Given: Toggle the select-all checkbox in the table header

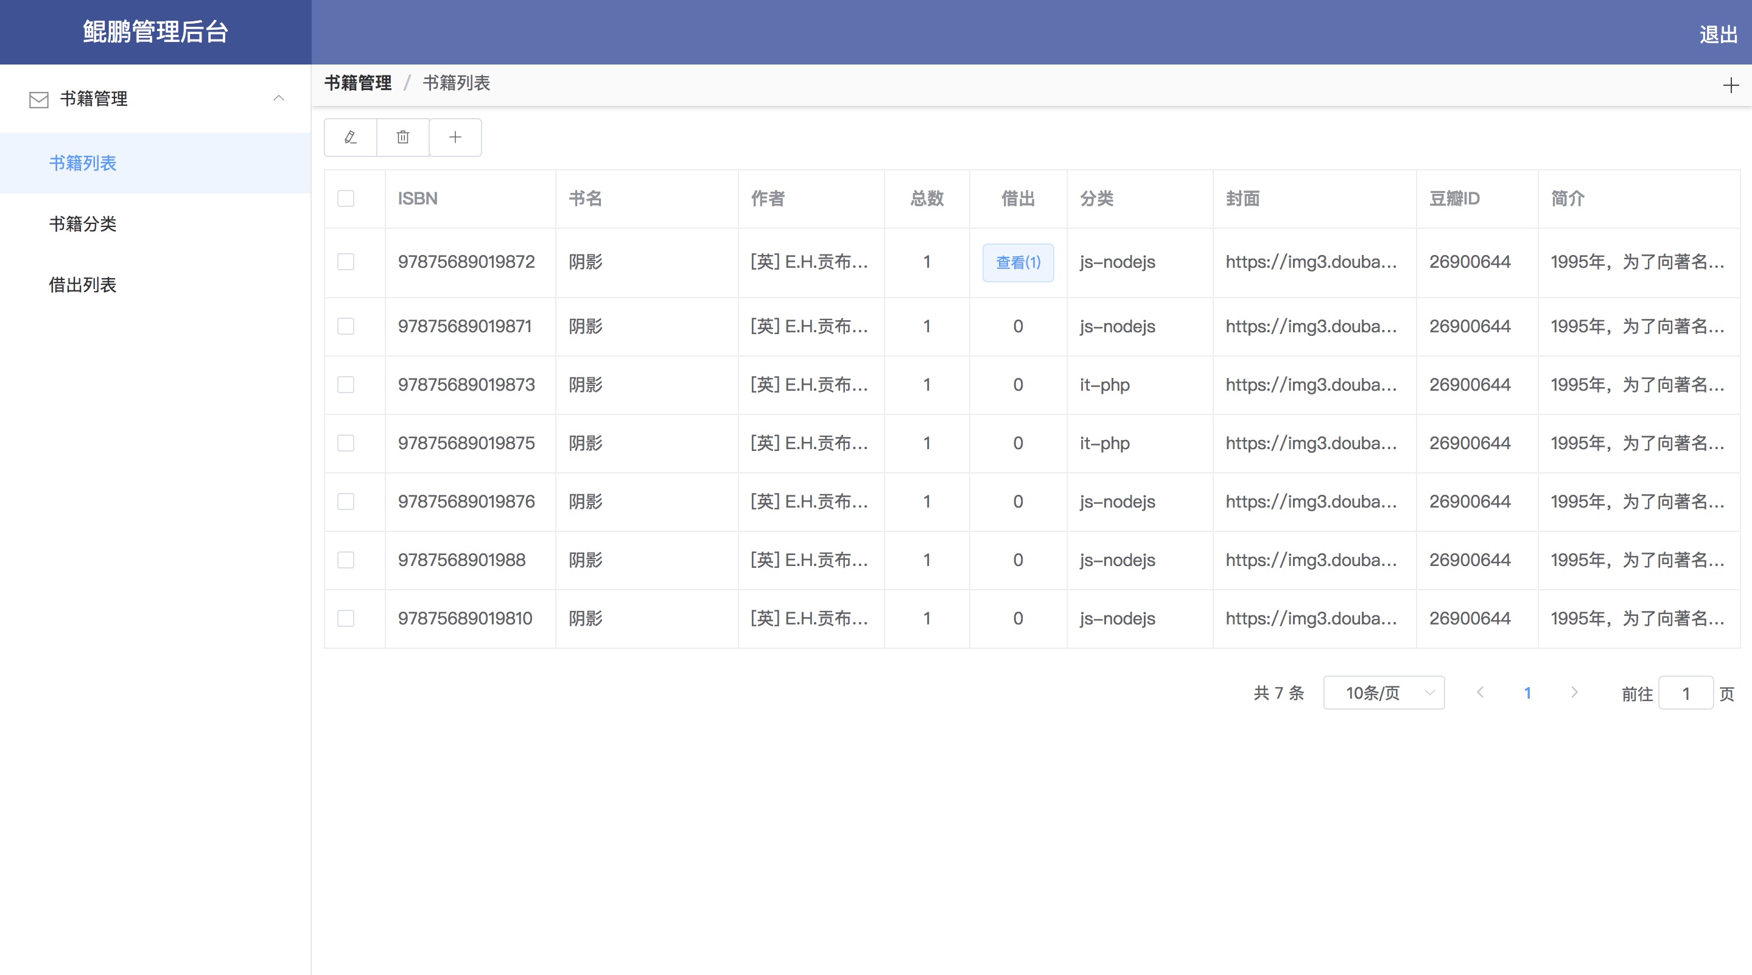Looking at the screenshot, I should (x=346, y=198).
